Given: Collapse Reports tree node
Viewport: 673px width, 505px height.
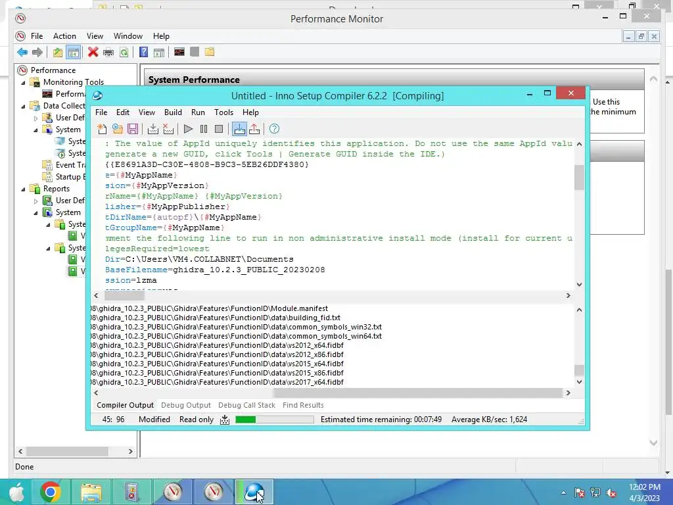Looking at the screenshot, I should pyautogui.click(x=24, y=189).
